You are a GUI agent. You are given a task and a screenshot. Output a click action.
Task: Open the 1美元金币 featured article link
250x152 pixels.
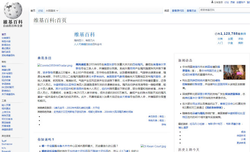coord(59,108)
